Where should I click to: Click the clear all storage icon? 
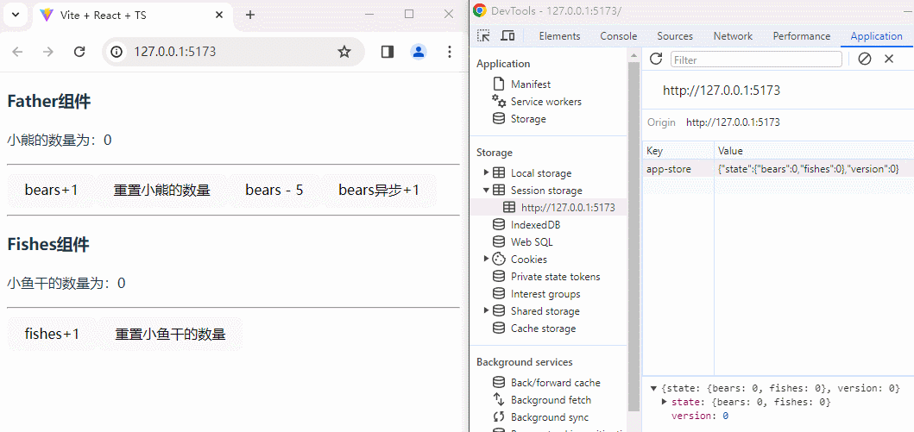pyautogui.click(x=864, y=59)
